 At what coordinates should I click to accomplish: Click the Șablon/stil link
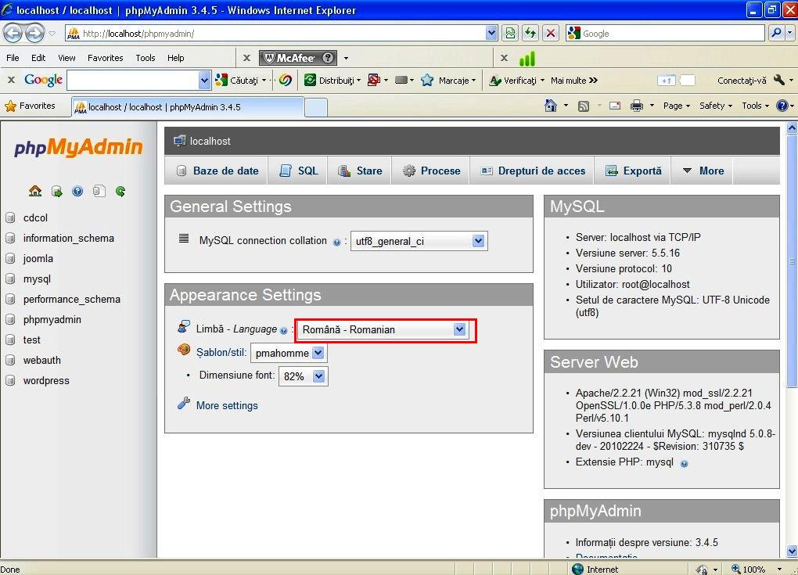221,352
